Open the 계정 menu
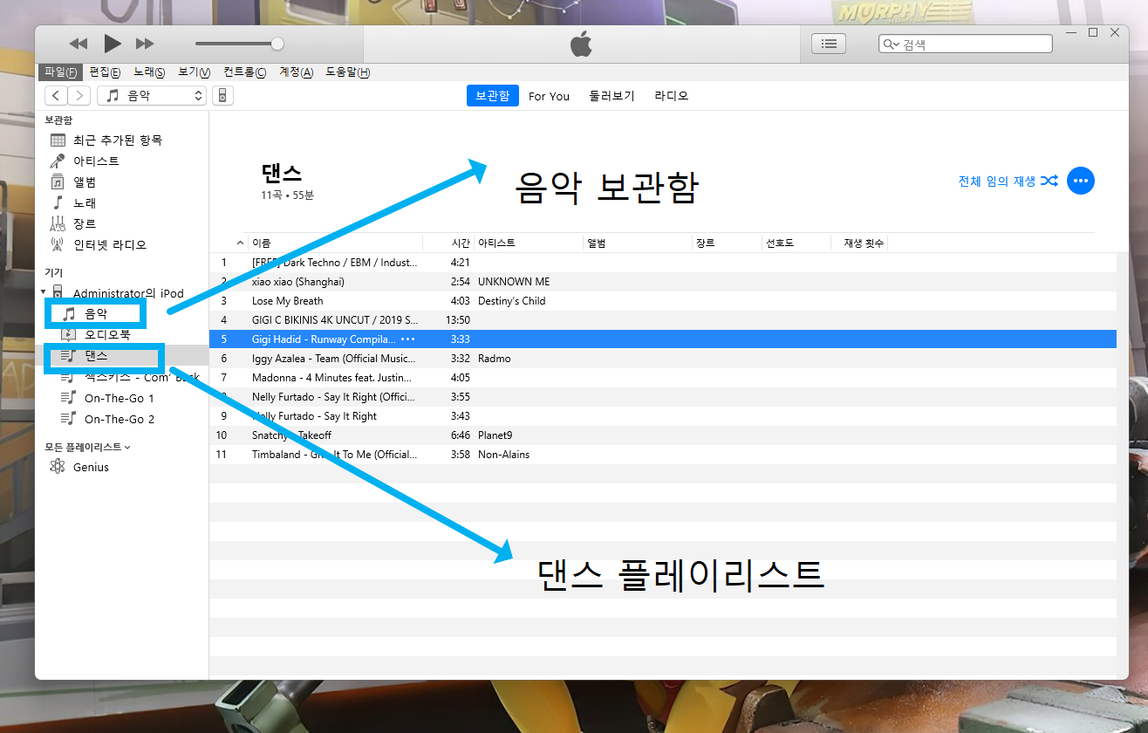The image size is (1148, 733). (296, 72)
